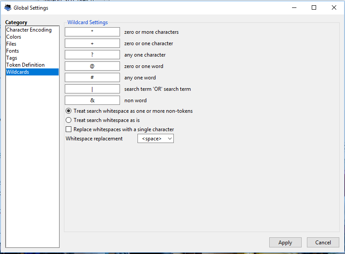Open the Colors category
This screenshot has height=254, width=345.
[14, 37]
